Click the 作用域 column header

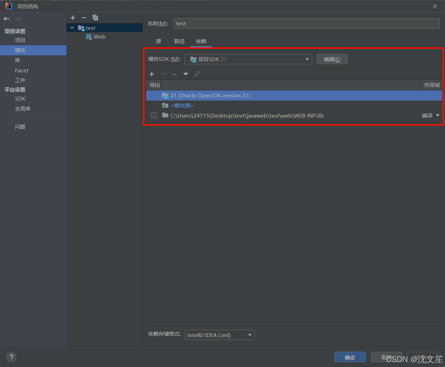pyautogui.click(x=432, y=85)
